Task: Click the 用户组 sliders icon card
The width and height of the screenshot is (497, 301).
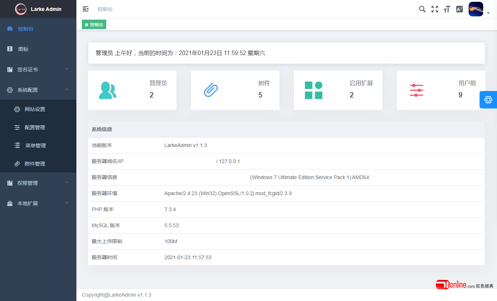Action: point(441,90)
